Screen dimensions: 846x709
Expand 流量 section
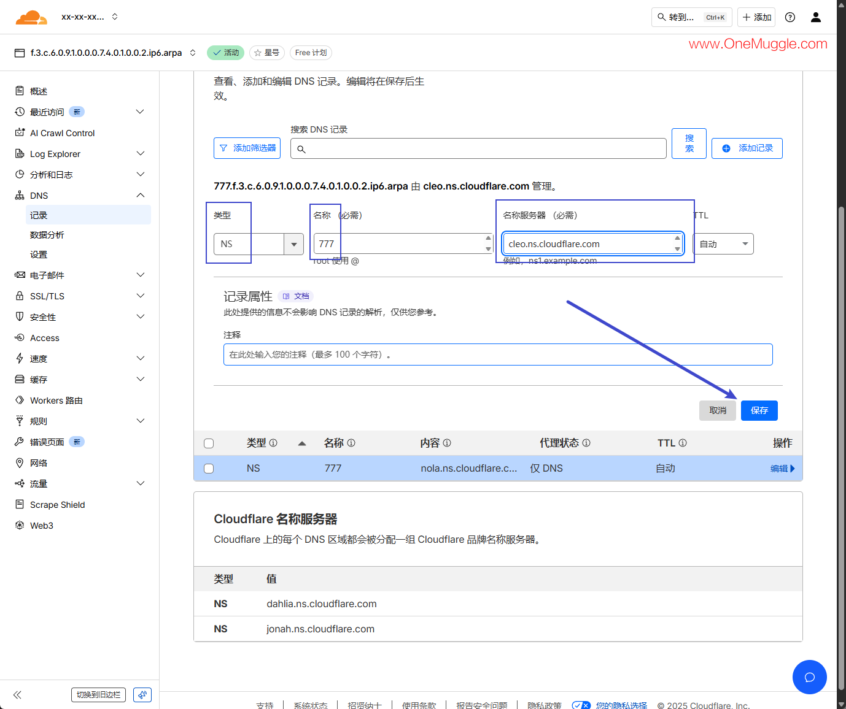coord(140,483)
